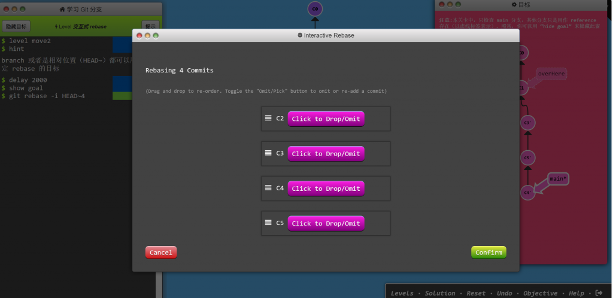Viewport: 613px width, 298px height.
Task: Click the drag handle icon for C4
Action: click(268, 187)
